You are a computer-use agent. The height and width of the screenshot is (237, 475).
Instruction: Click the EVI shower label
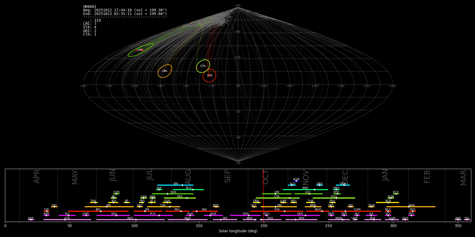click(467, 218)
